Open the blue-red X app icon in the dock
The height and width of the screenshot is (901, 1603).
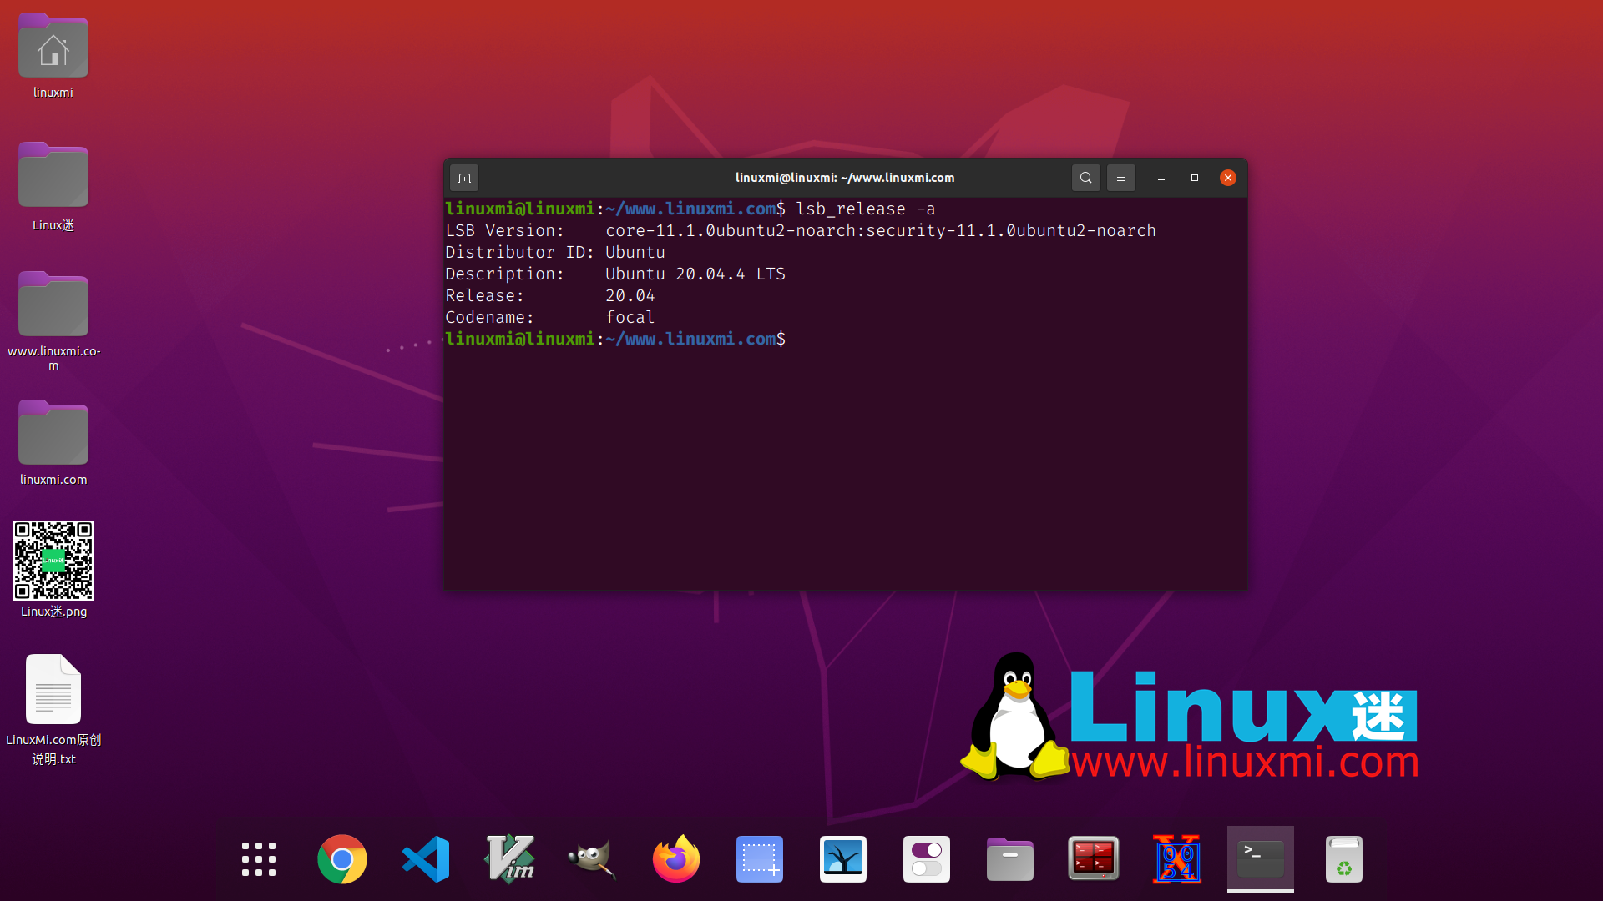1177,859
